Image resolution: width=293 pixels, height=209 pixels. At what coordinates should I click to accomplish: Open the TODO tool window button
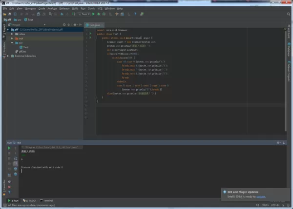[29, 201]
